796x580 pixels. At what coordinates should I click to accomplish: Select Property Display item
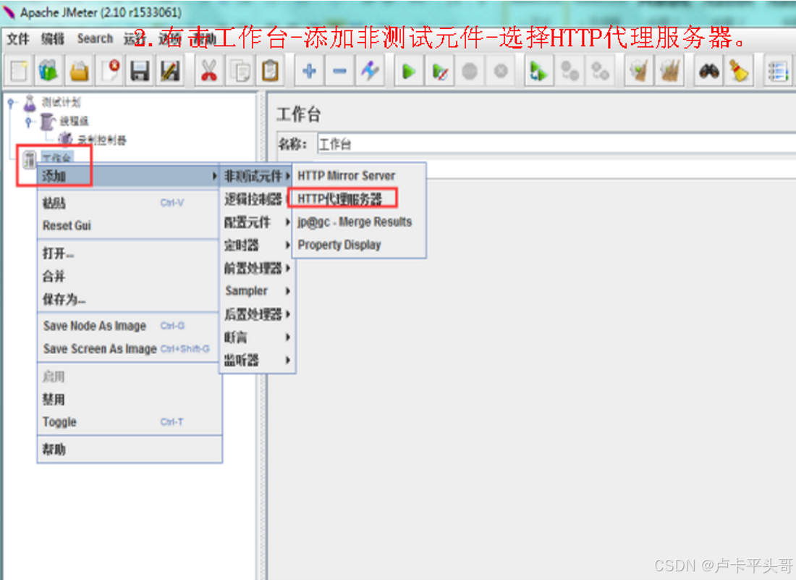[359, 245]
